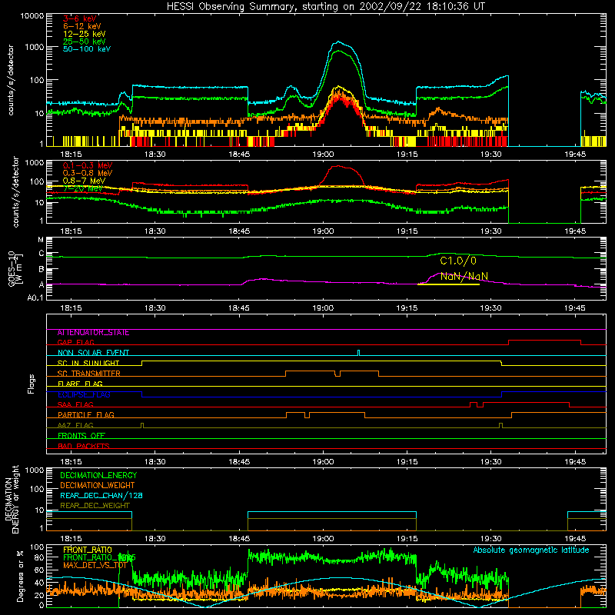Select the 7-20 MeV legend label
The width and height of the screenshot is (615, 615).
click(x=82, y=188)
